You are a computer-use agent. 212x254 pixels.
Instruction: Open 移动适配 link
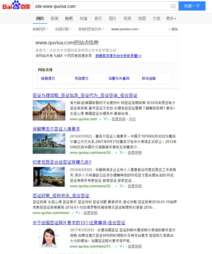pos(149,79)
